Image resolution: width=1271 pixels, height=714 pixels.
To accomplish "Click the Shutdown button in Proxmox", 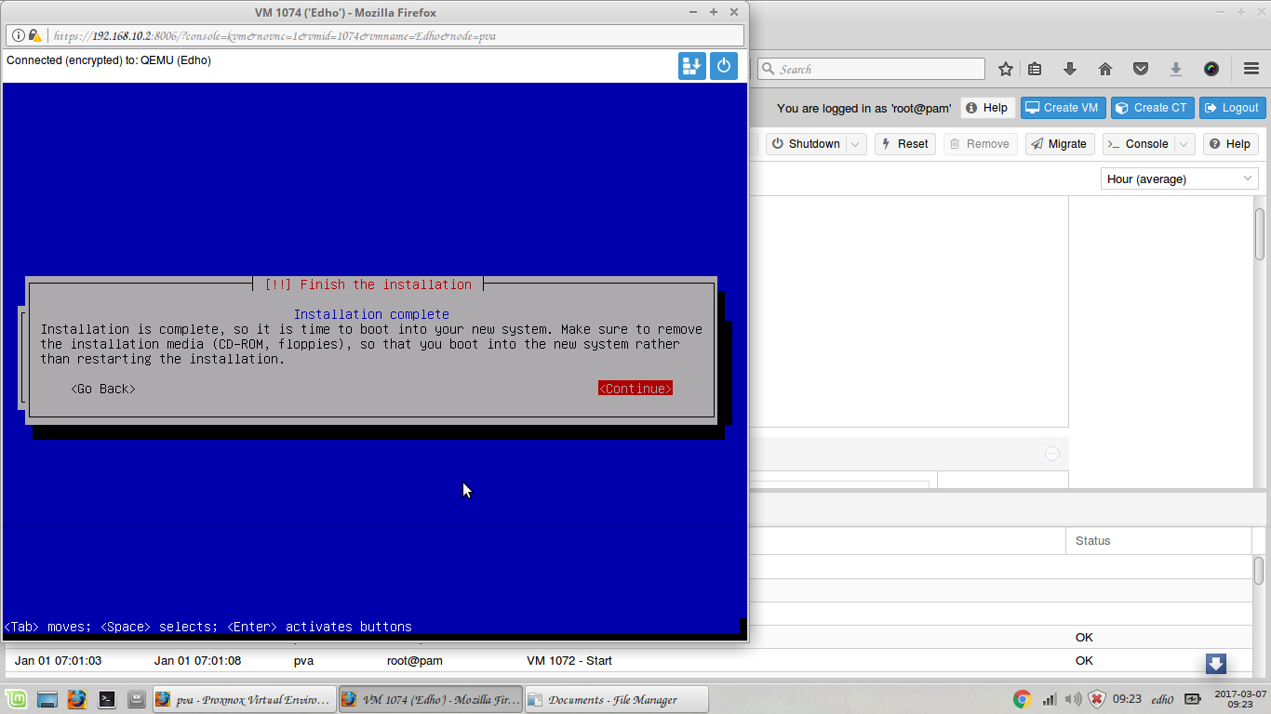I will click(x=806, y=144).
